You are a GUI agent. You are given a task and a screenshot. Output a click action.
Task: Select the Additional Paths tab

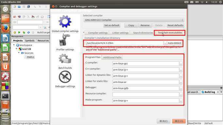pos(112,57)
